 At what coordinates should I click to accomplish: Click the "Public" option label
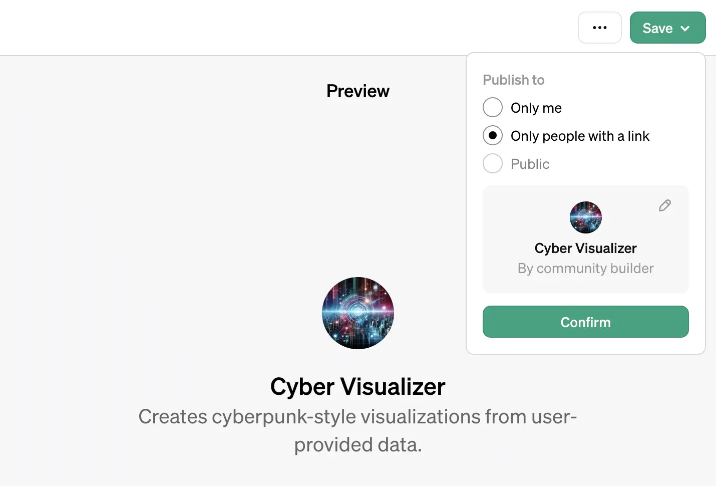(530, 164)
